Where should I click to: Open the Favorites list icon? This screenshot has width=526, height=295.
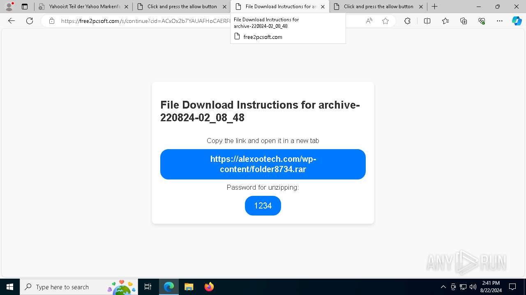point(445,21)
